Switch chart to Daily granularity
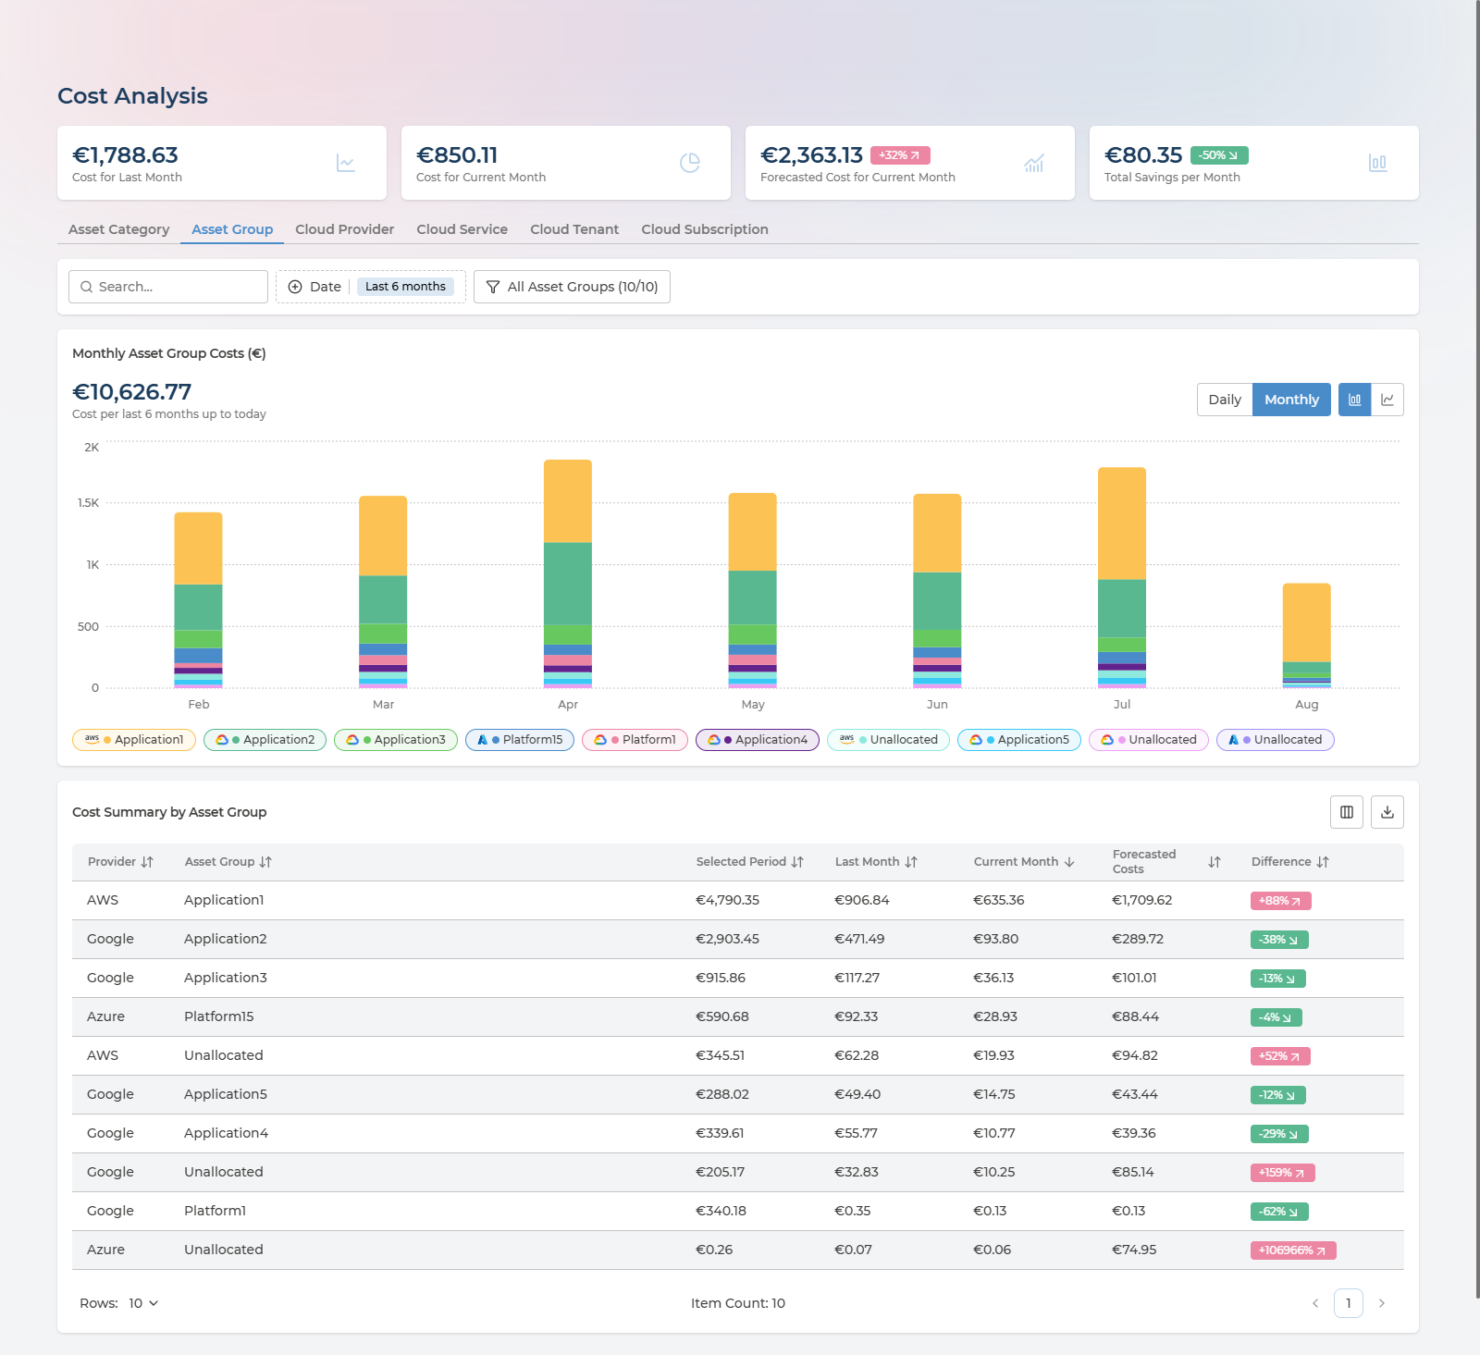The image size is (1480, 1355). click(x=1225, y=400)
